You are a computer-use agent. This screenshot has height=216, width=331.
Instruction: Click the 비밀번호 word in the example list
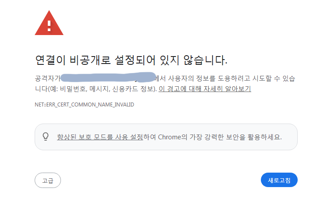(x=73, y=89)
